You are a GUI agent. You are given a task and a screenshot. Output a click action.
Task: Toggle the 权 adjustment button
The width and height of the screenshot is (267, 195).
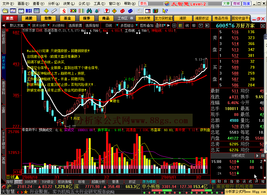pos(180,26)
